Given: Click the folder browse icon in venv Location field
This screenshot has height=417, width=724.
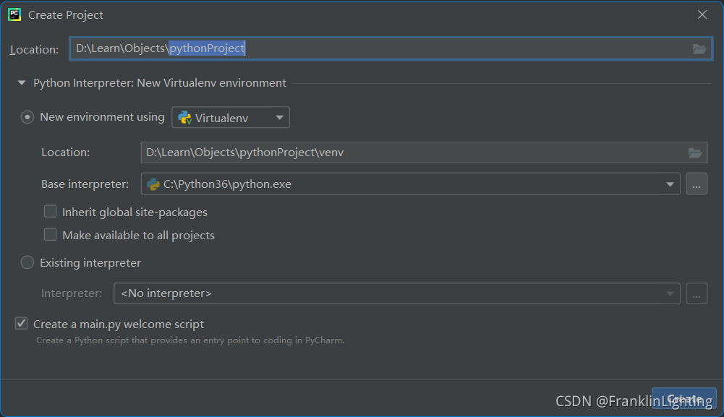Looking at the screenshot, I should click(695, 152).
